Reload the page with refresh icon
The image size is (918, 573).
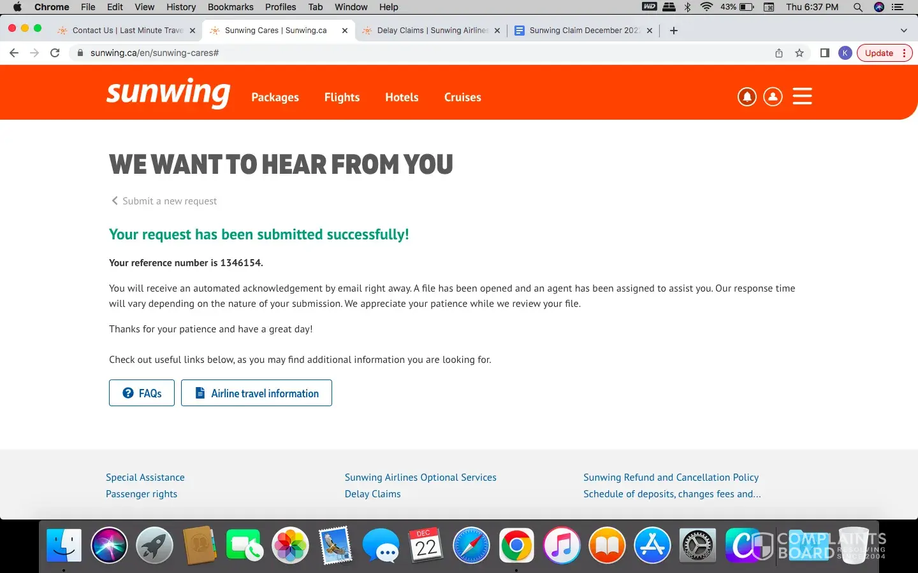pos(55,53)
